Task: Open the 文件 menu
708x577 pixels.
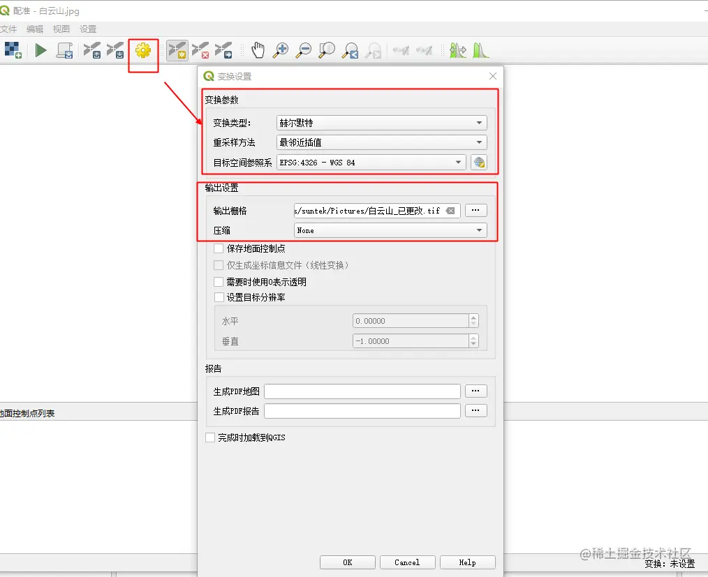Action: pos(8,29)
